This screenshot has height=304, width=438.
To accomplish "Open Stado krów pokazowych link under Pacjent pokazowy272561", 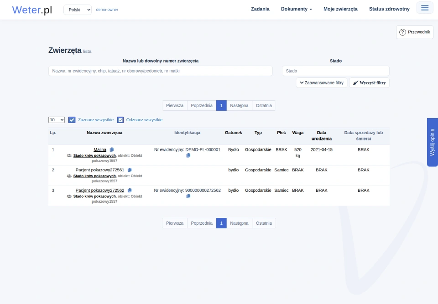I will pos(94,176).
